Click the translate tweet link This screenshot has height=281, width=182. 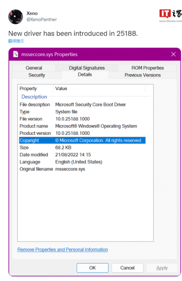pos(16,41)
